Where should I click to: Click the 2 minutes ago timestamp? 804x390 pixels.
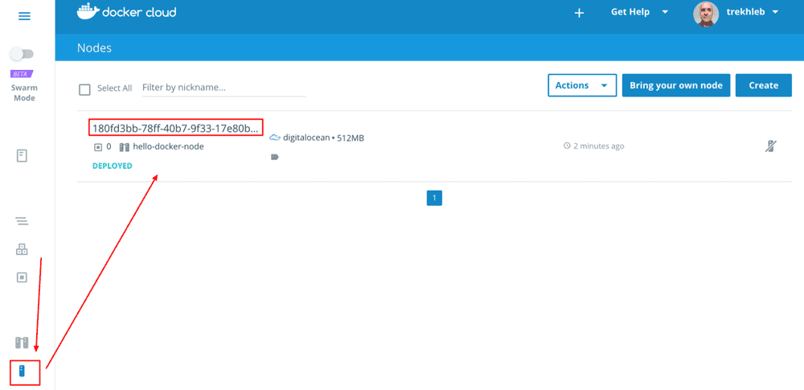coord(598,146)
